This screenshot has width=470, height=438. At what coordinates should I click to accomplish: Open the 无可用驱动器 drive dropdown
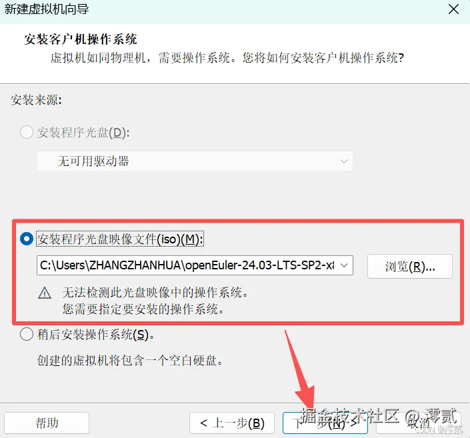[x=195, y=161]
